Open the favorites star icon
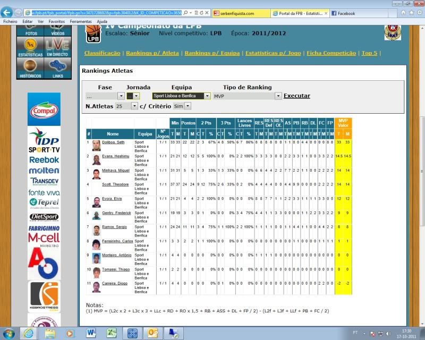This screenshot has width=425, height=340. coord(411,13)
